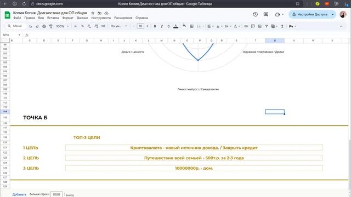Open the Формат menu

68,18
